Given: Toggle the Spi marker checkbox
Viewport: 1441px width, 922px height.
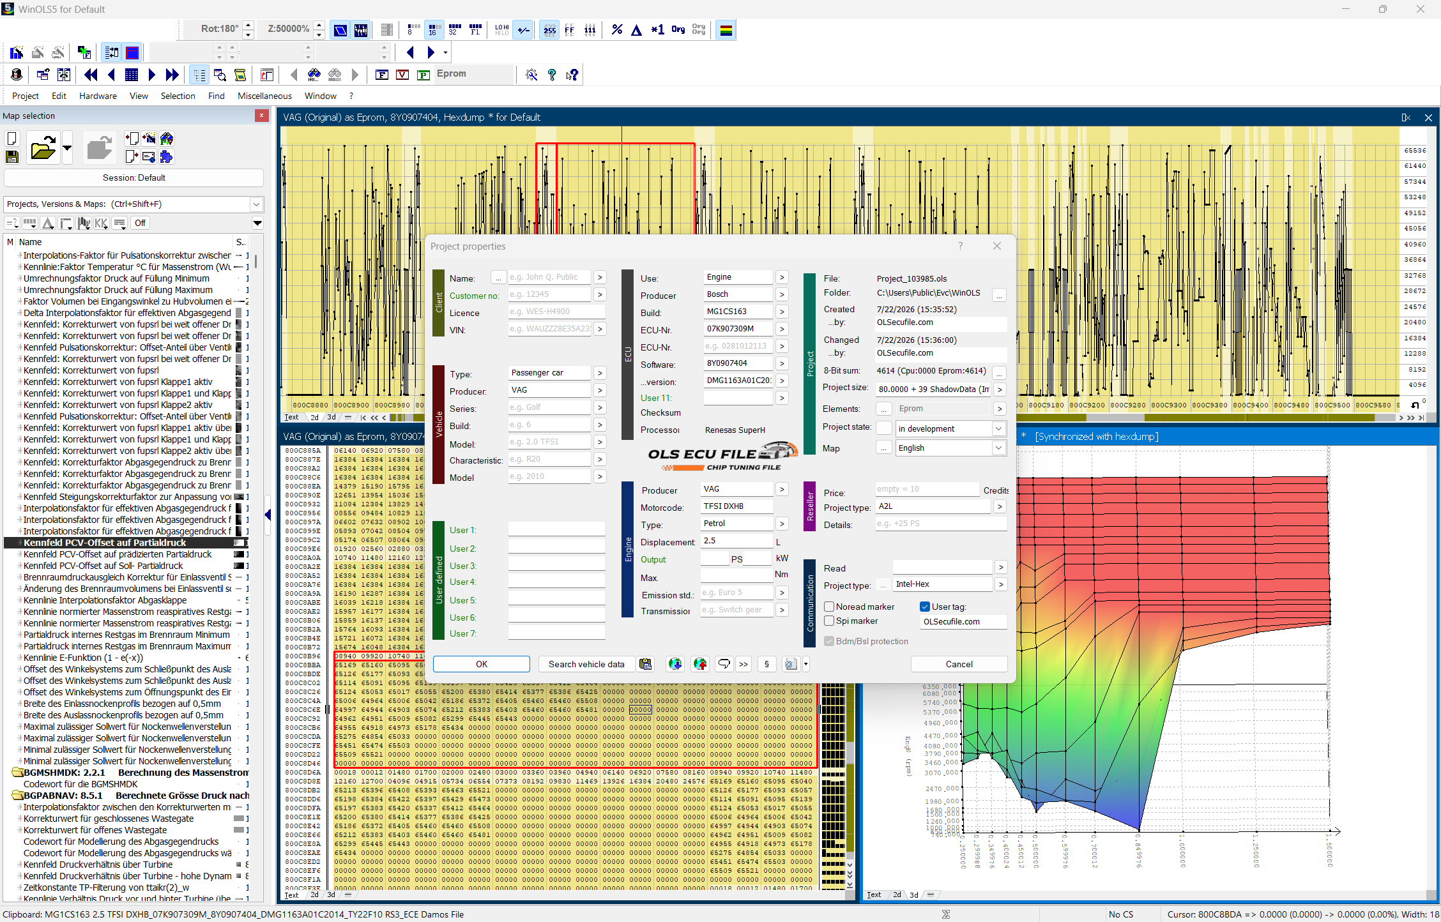Looking at the screenshot, I should pos(829,621).
